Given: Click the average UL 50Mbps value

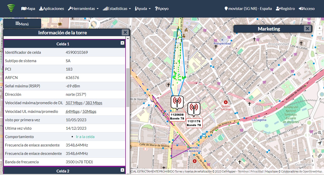Looking at the screenshot, I should tap(89, 112).
